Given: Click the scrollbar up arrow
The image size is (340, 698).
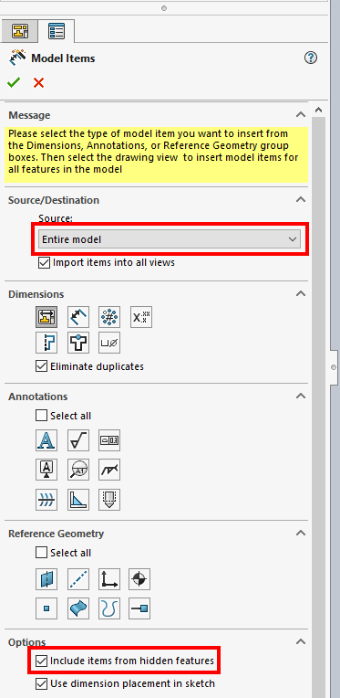Looking at the screenshot, I should click(x=318, y=110).
